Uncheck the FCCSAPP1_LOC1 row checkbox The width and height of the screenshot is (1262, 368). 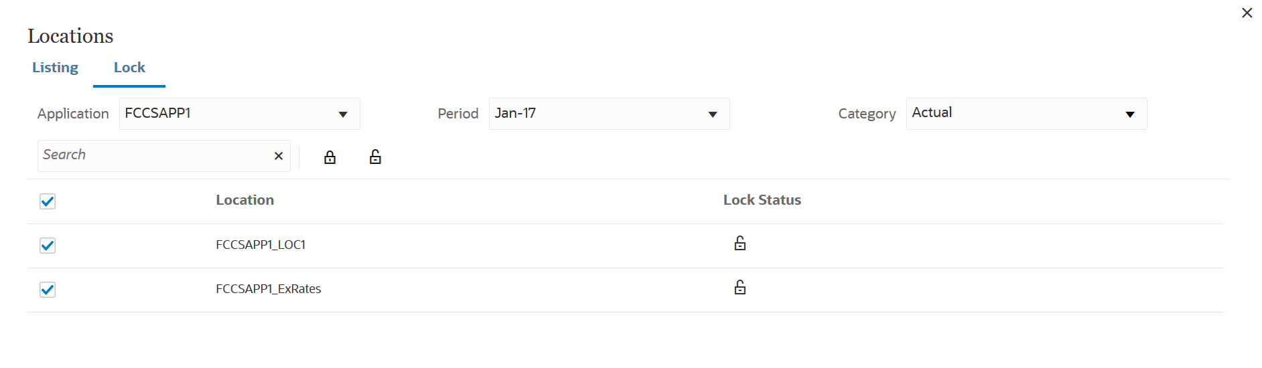coord(48,246)
